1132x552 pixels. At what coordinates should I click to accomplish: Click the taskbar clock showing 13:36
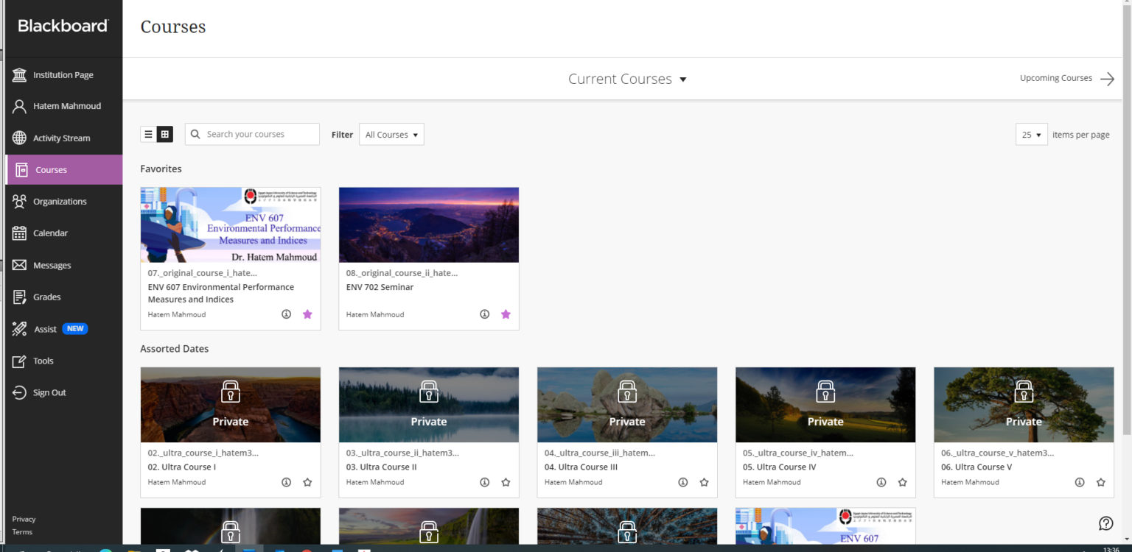pos(1111,549)
